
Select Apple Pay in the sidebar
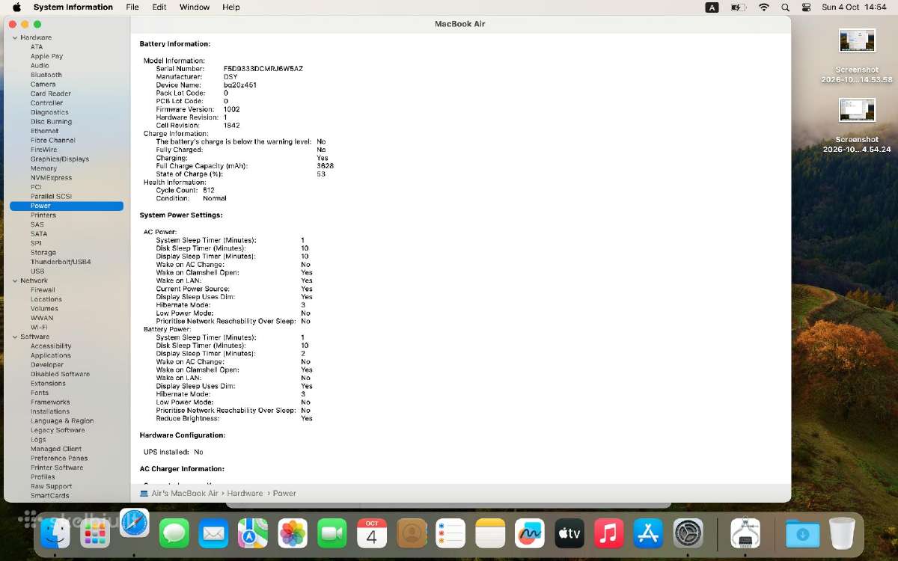(46, 56)
